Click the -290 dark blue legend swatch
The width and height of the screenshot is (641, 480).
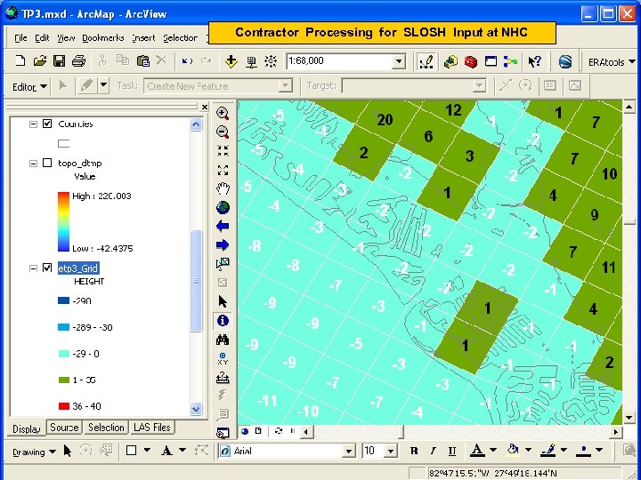coord(64,300)
